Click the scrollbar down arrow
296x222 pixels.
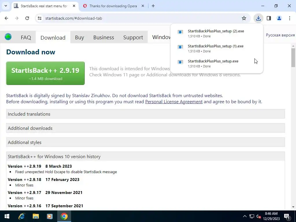point(293,207)
